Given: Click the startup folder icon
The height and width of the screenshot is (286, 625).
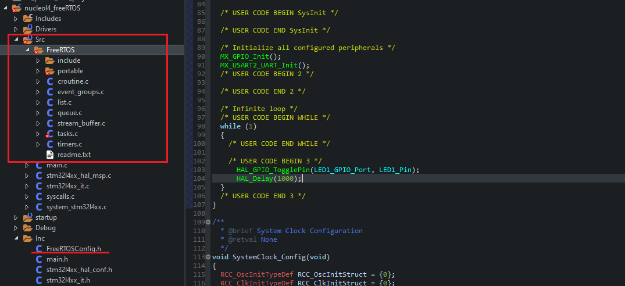Looking at the screenshot, I should click(27, 217).
